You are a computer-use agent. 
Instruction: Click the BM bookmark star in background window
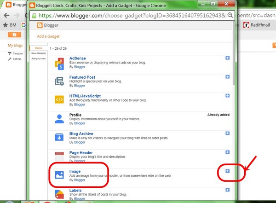pos(10,25)
